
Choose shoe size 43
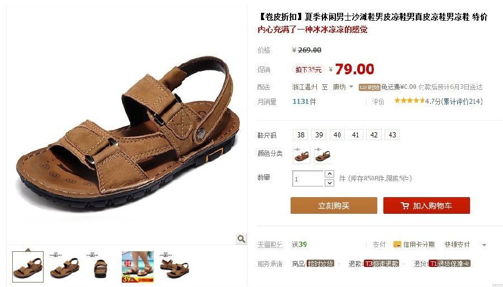392,135
